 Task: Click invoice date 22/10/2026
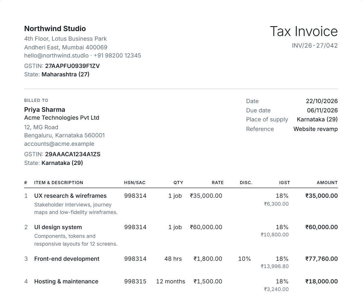(x=322, y=101)
